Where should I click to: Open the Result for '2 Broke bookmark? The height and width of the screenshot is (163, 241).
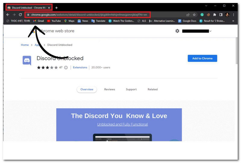[212, 21]
